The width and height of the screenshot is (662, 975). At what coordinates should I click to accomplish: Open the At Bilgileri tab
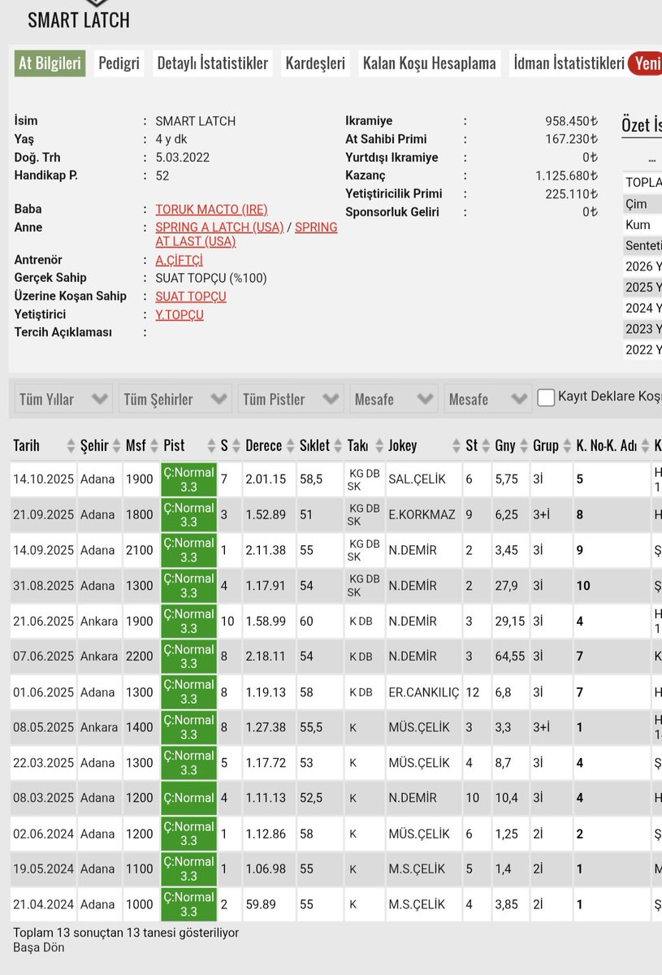50,63
